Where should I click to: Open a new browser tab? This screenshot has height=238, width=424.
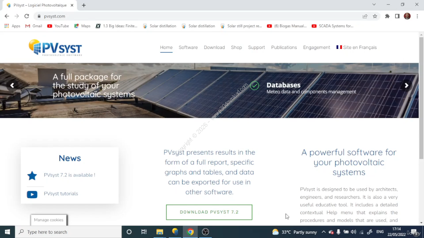click(x=84, y=5)
